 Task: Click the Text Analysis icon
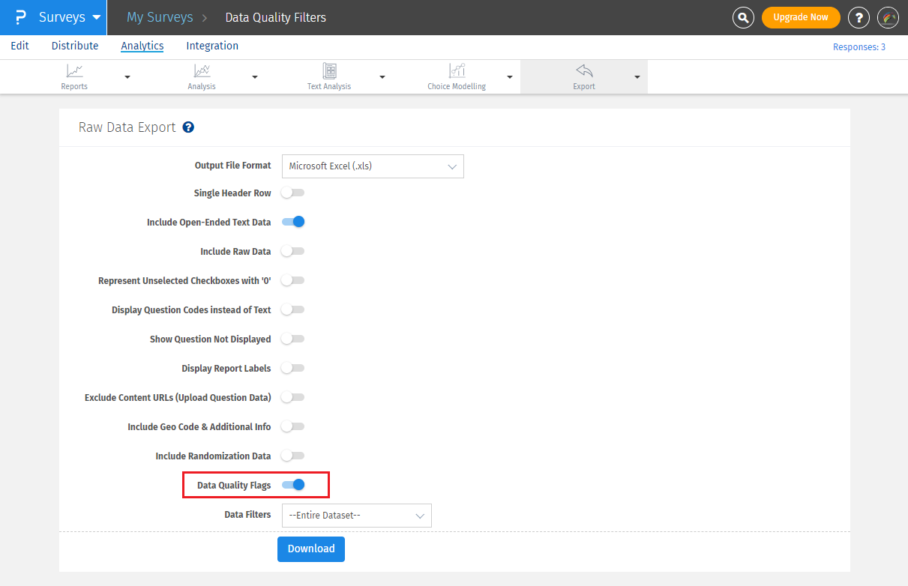329,71
